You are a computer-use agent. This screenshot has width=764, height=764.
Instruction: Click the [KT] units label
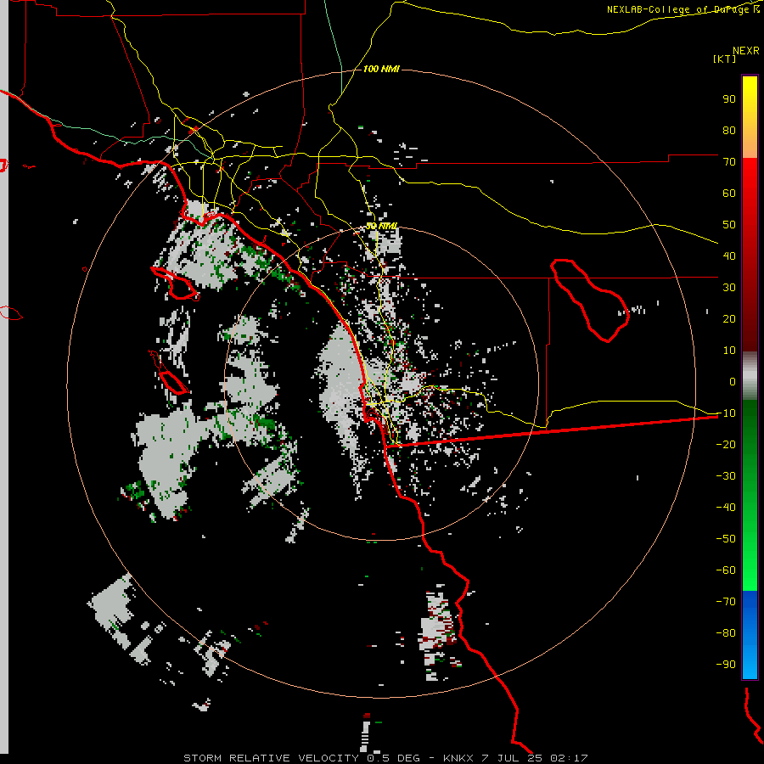[x=724, y=59]
